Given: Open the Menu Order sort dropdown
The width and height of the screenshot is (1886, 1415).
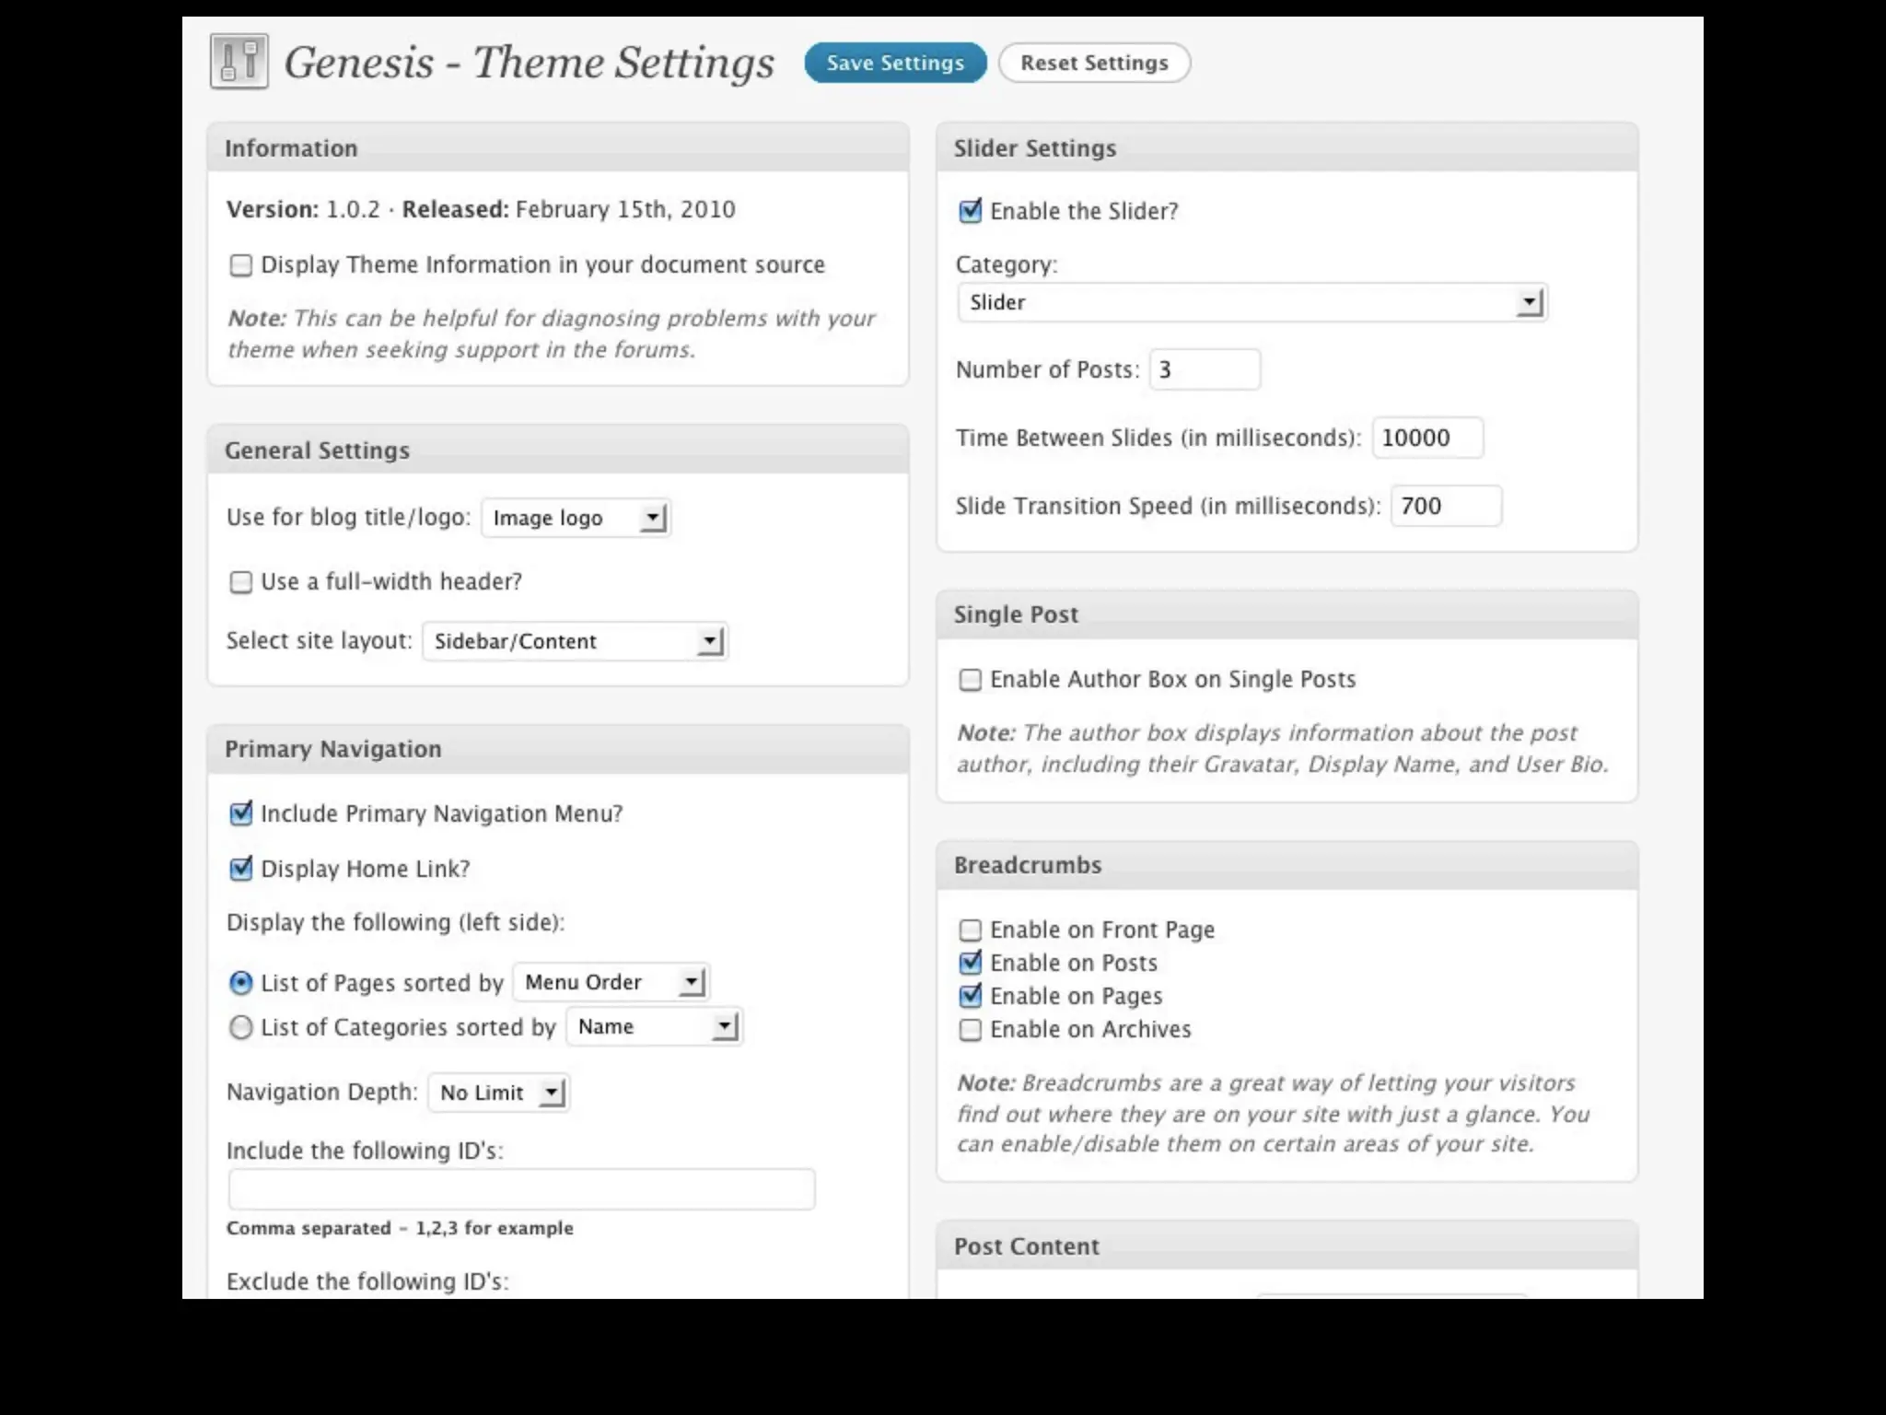Looking at the screenshot, I should pos(611,982).
